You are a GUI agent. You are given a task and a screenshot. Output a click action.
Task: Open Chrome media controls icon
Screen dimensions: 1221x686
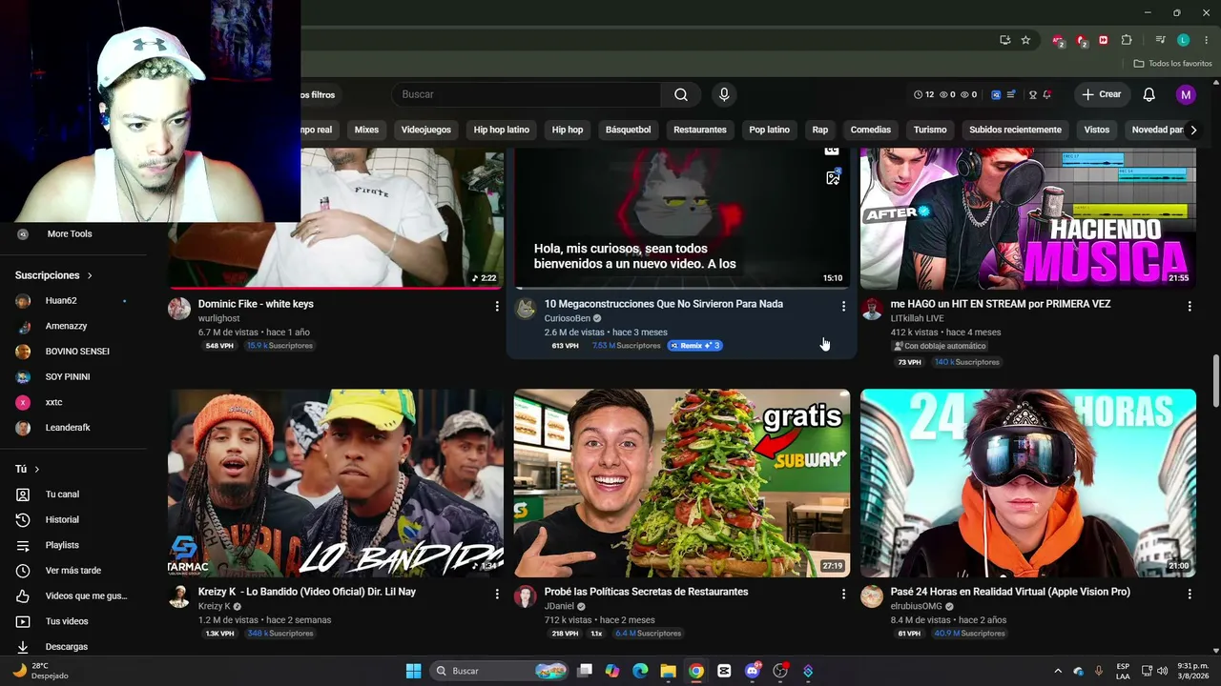point(1160,40)
